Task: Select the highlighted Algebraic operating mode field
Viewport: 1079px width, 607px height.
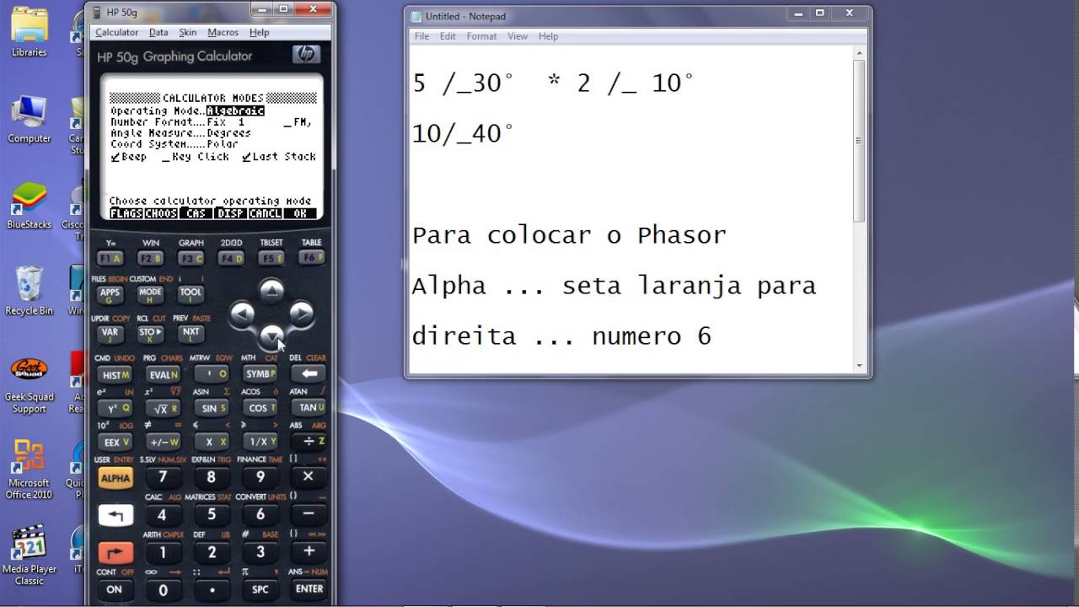Action: [x=235, y=110]
